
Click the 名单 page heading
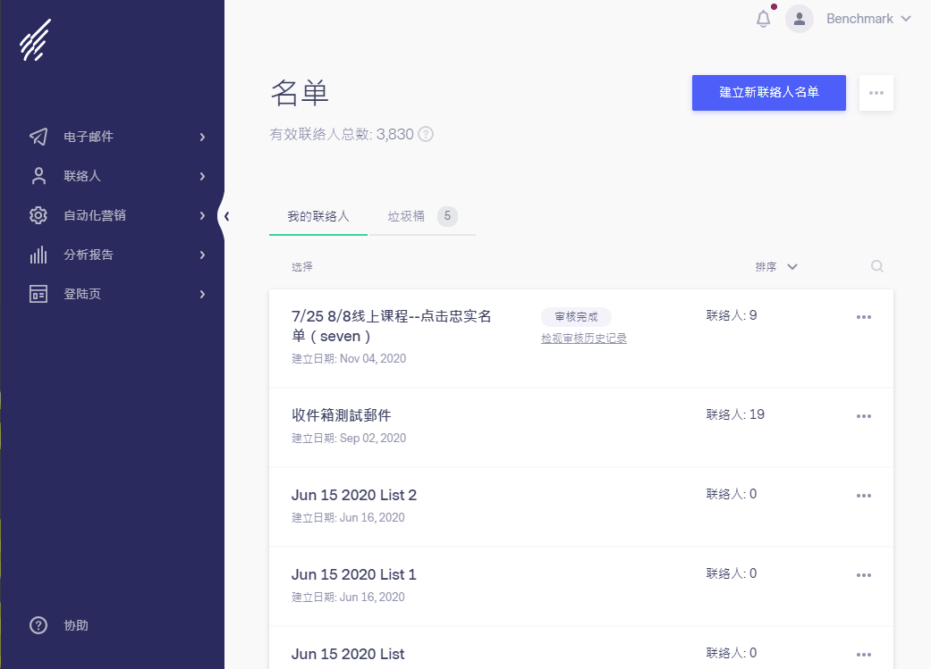300,93
